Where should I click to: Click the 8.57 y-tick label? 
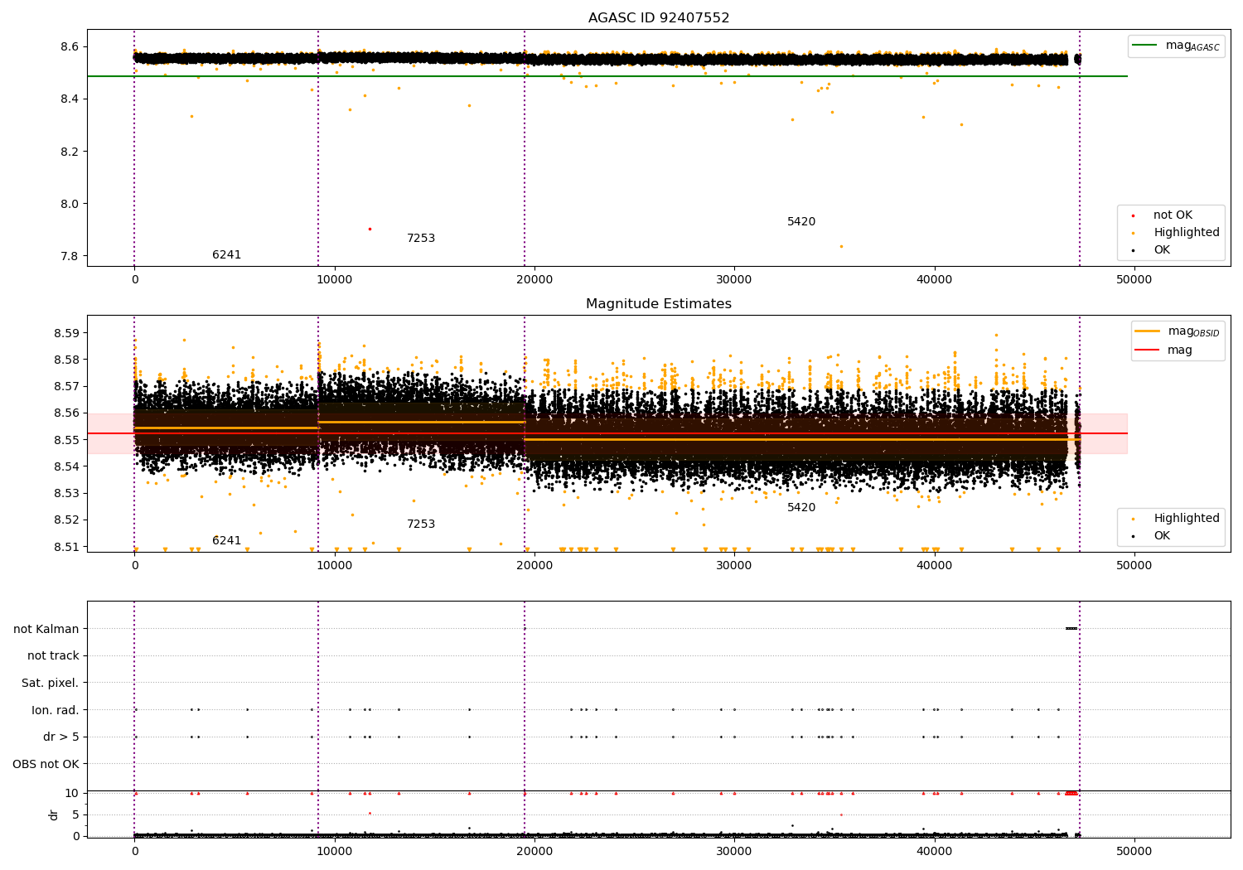point(65,387)
